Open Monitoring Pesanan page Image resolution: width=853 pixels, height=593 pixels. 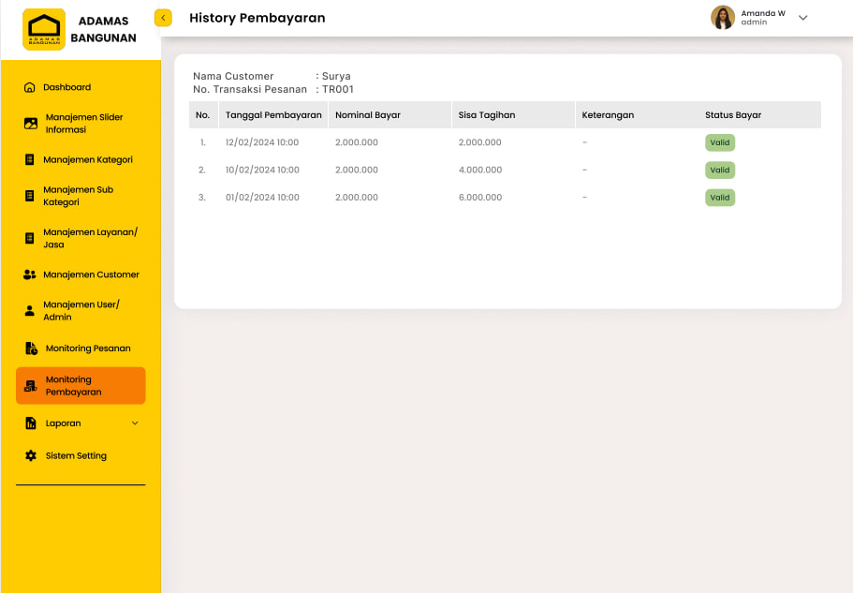88,348
